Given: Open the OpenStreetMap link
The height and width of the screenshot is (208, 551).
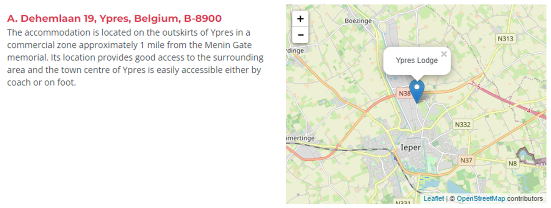Looking at the screenshot, I should coord(481,199).
